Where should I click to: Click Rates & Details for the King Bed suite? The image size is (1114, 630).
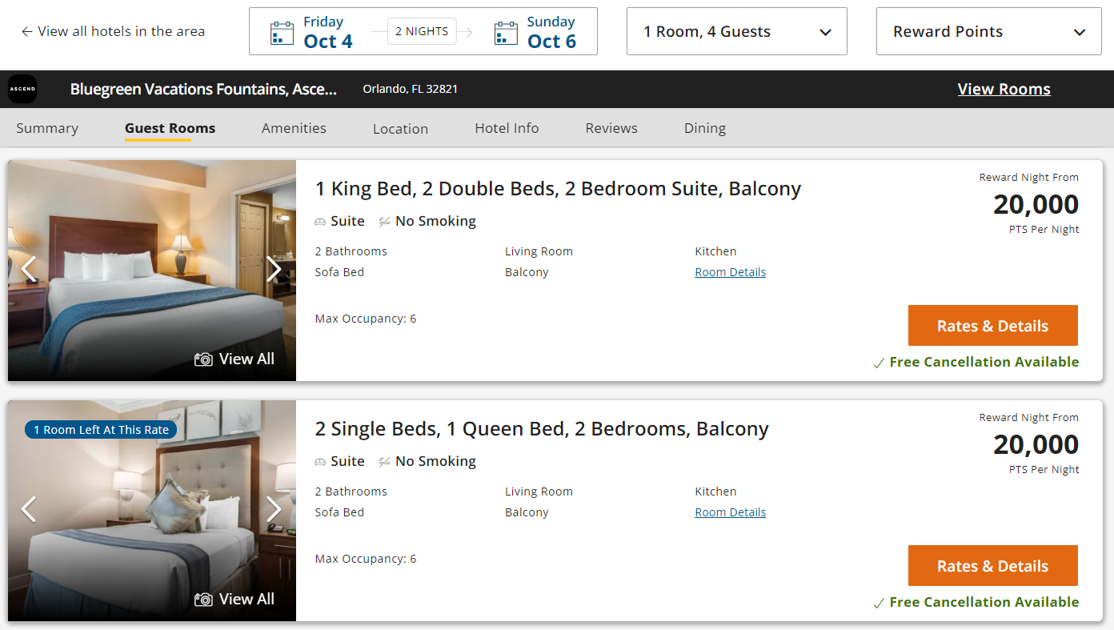click(x=992, y=325)
